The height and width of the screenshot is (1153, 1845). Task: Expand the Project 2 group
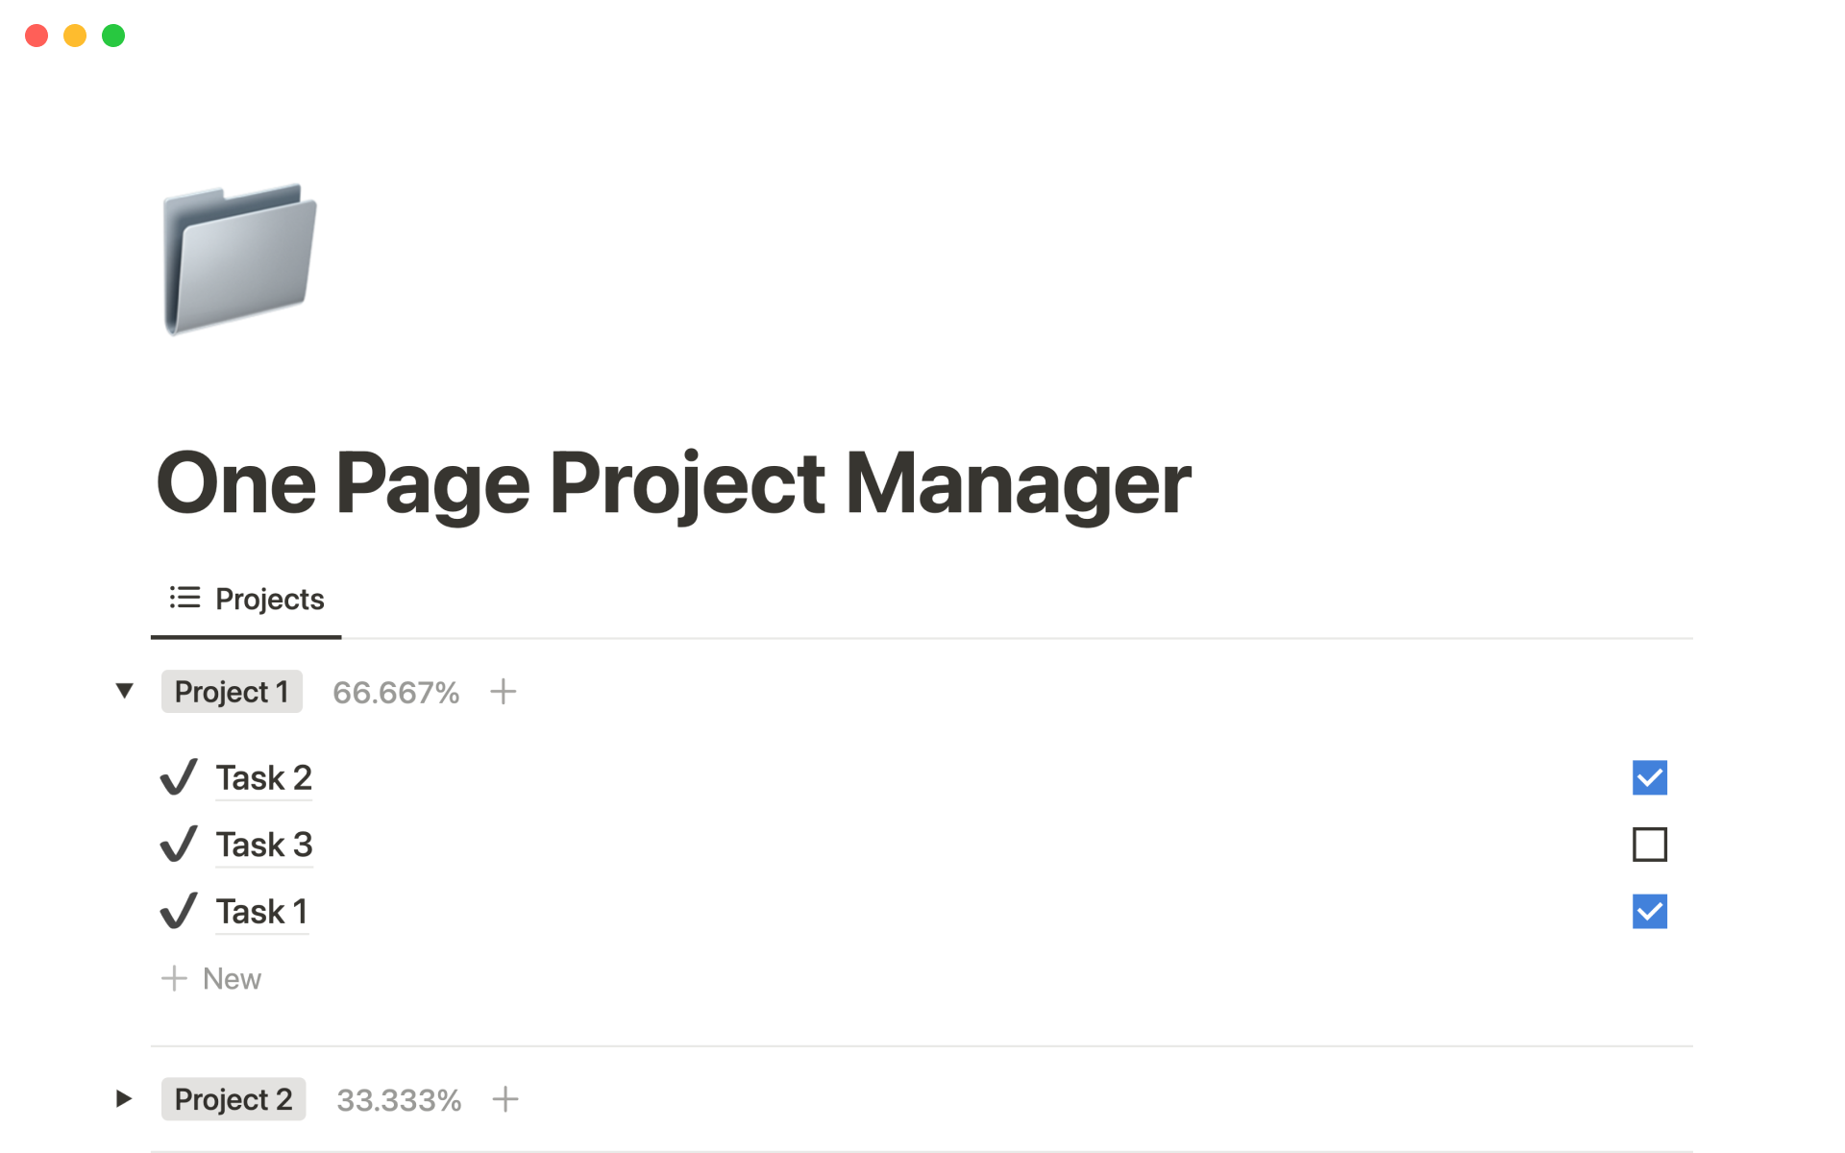click(124, 1098)
